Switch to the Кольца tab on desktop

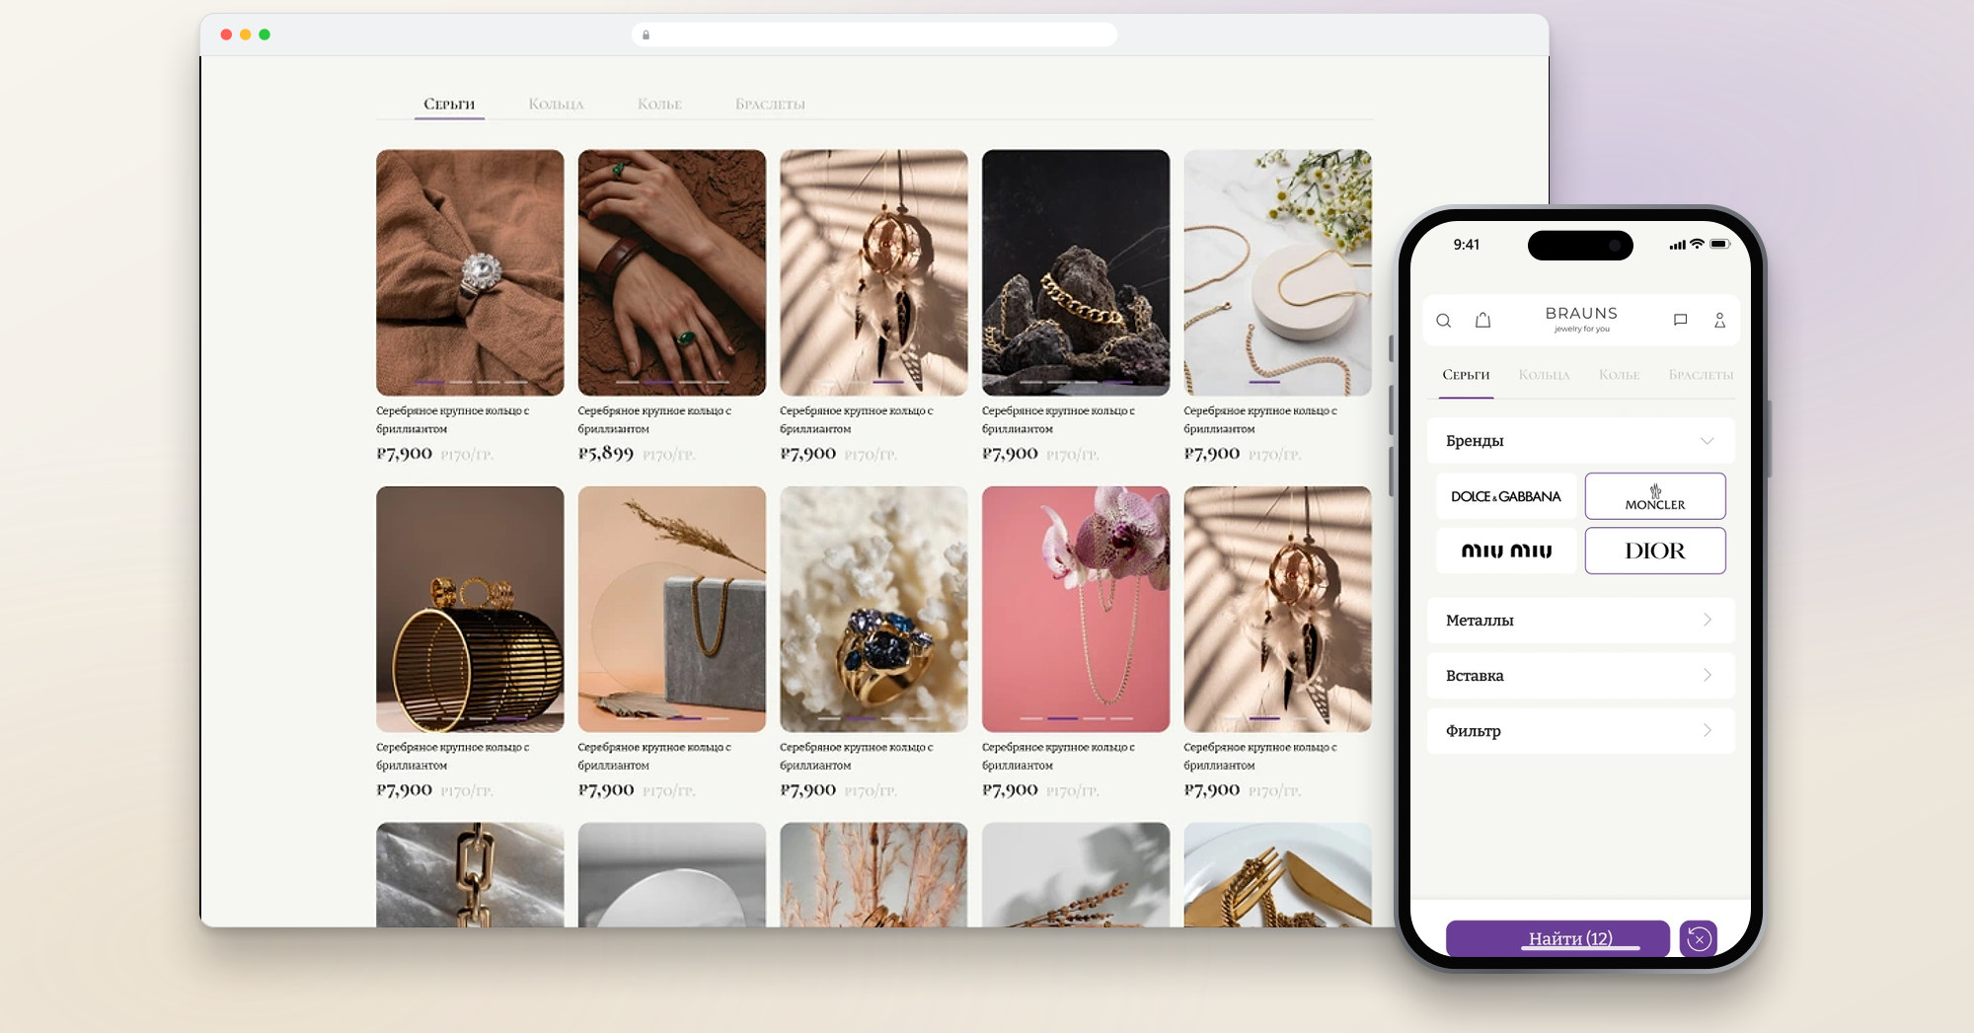pos(556,104)
